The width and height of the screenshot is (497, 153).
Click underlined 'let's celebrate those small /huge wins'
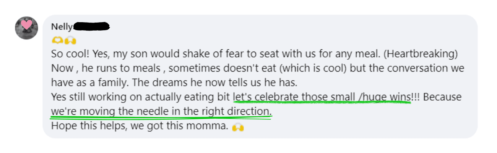pos(322,98)
